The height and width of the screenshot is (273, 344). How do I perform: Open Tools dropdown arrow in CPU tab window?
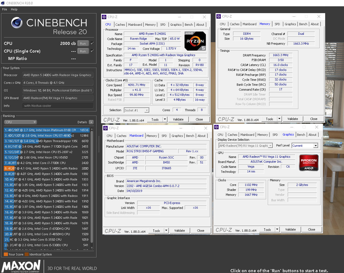pyautogui.click(x=165, y=119)
